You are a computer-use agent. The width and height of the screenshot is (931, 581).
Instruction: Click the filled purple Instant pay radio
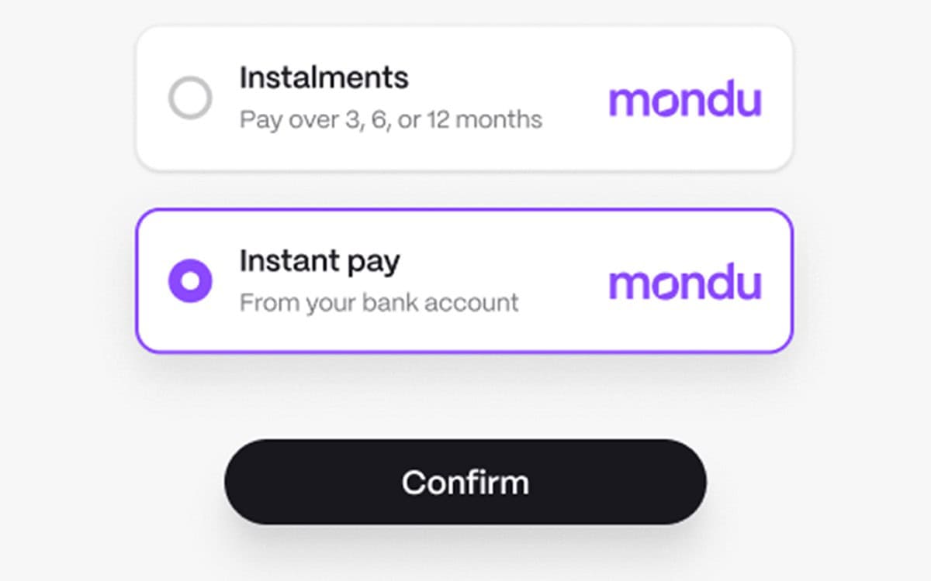(190, 280)
